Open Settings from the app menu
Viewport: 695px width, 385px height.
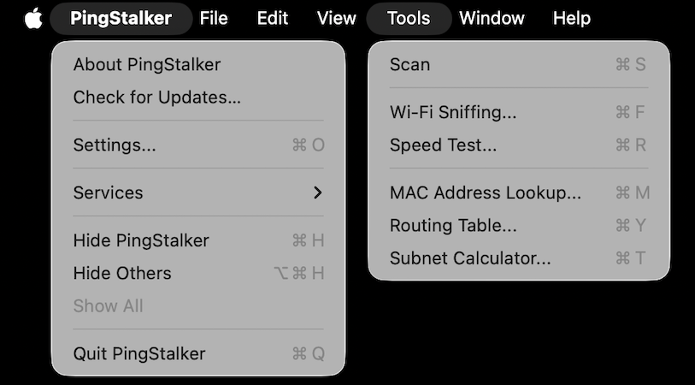click(x=115, y=145)
